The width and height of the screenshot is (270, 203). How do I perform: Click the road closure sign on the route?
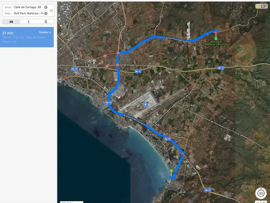pyautogui.click(x=118, y=53)
